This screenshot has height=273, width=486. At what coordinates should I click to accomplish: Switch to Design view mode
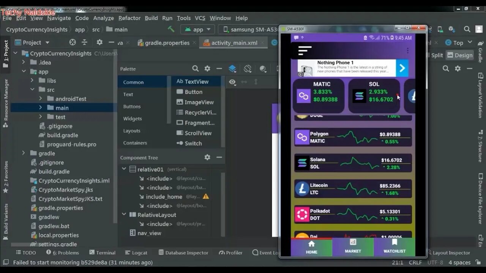pos(460,55)
